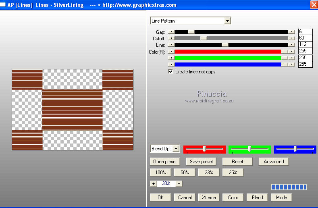Image resolution: width=318 pixels, height=208 pixels.
Task: Click the Gap value input field
Action: tap(305, 31)
